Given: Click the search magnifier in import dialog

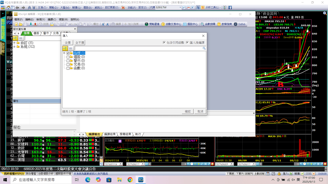Looking at the screenshot, I should click(x=204, y=48).
